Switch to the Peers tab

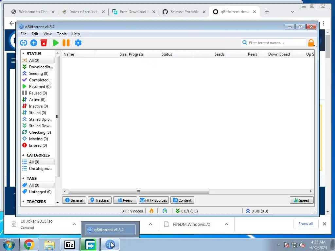[x=125, y=200]
